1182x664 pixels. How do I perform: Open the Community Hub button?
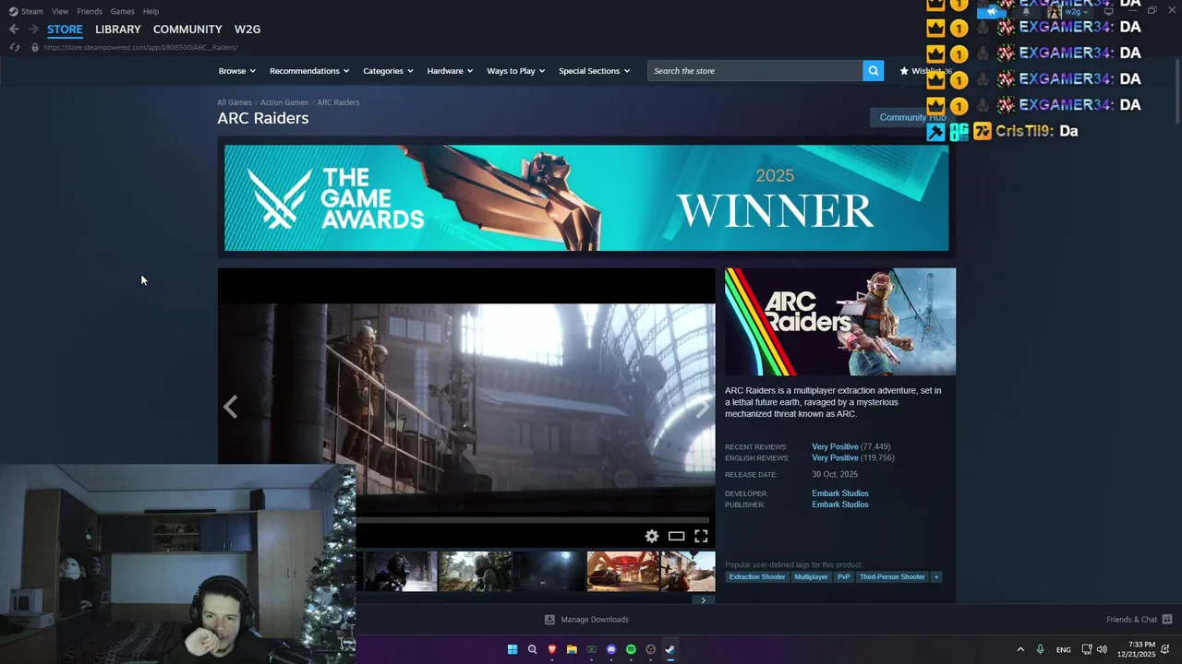(x=912, y=117)
